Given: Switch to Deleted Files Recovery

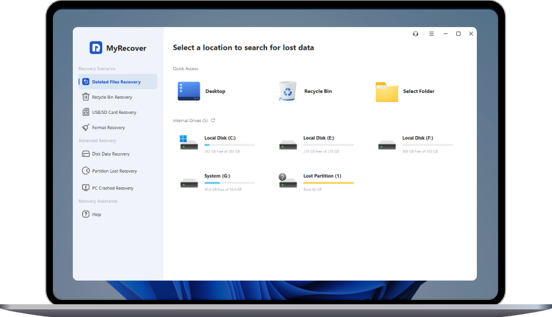Looking at the screenshot, I should 116,82.
